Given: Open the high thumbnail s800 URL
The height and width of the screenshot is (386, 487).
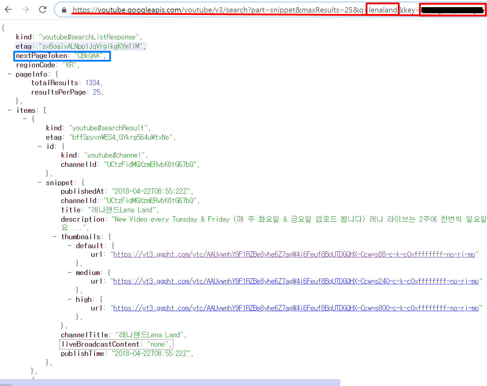Looking at the screenshot, I should pyautogui.click(x=296, y=308).
